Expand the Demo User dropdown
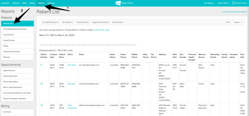The height and width of the screenshot is (116, 249). point(242,3)
